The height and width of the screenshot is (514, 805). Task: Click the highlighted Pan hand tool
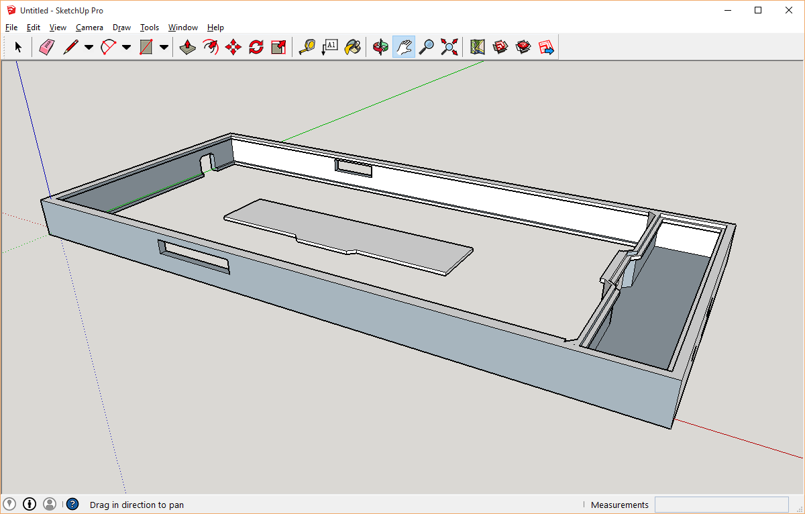click(403, 47)
